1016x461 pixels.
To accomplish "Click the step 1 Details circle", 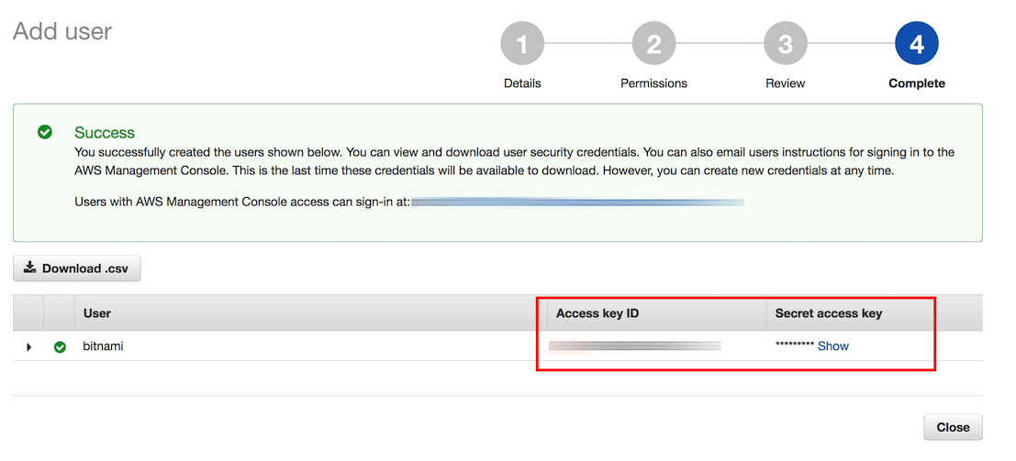I will click(x=522, y=44).
